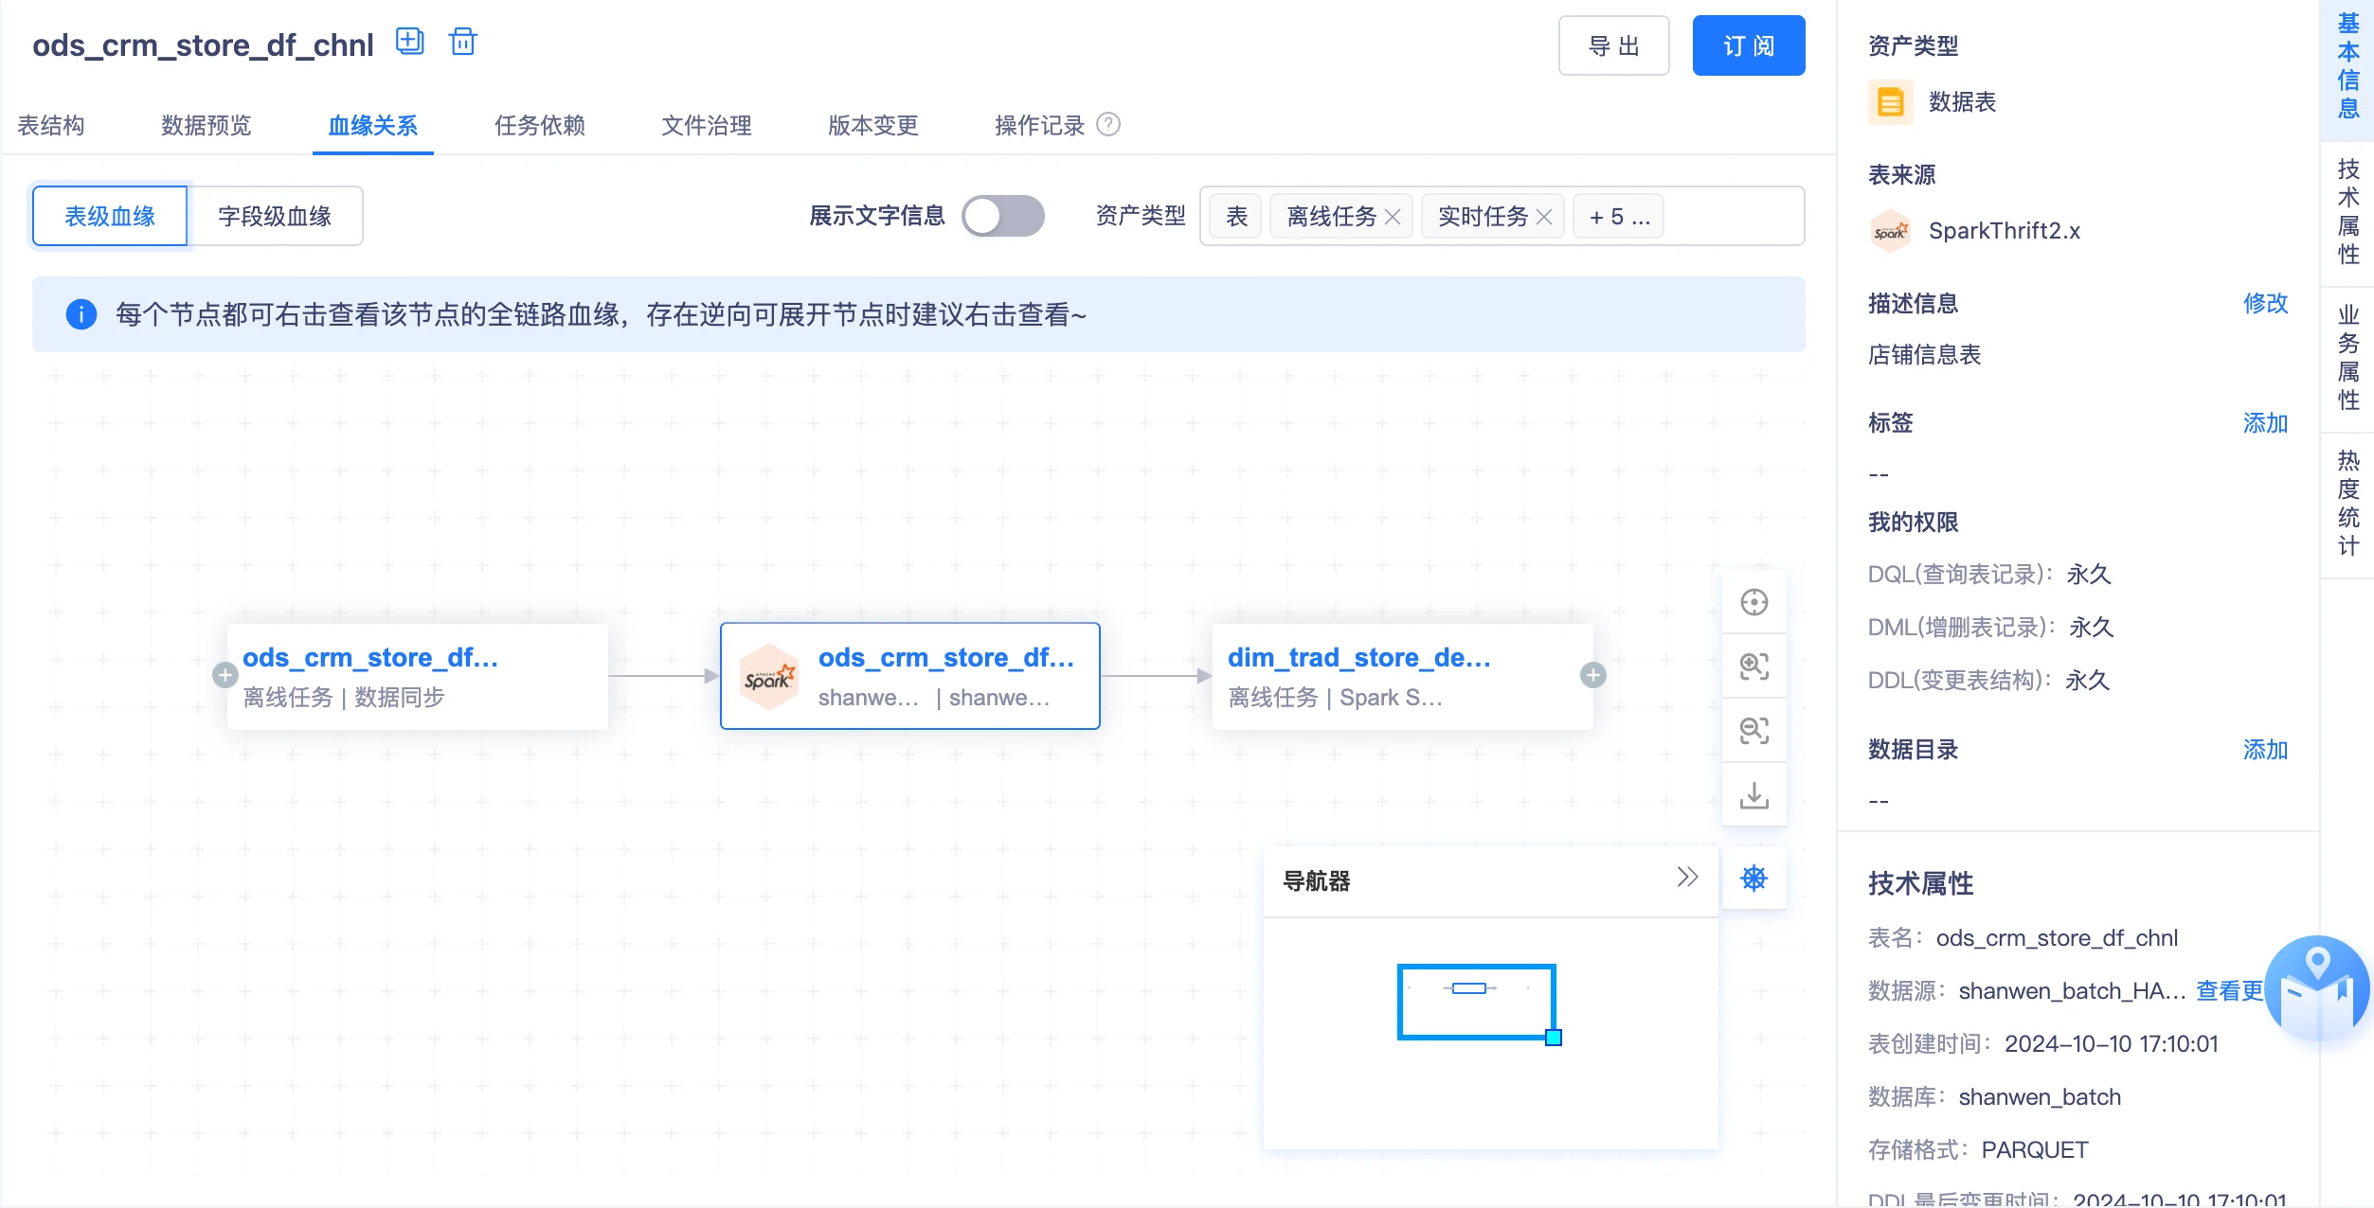
Task: Click the cyan resize handle in navigator
Action: click(x=1554, y=1038)
